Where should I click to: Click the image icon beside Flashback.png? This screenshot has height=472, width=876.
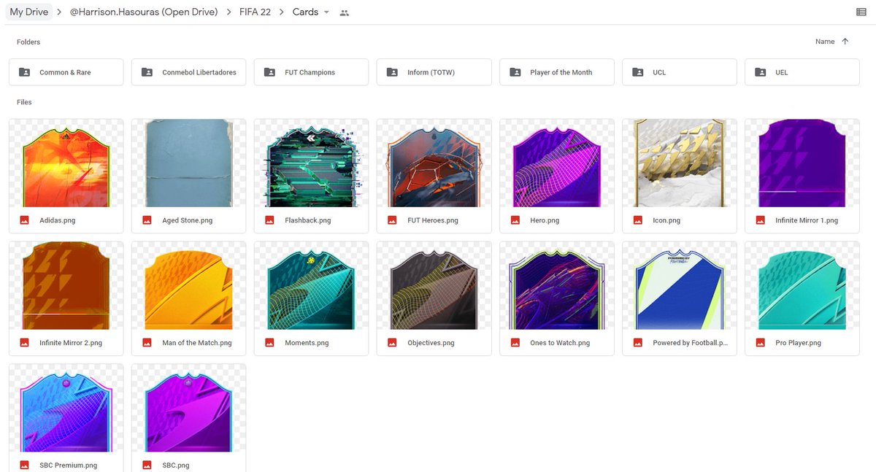pos(269,220)
